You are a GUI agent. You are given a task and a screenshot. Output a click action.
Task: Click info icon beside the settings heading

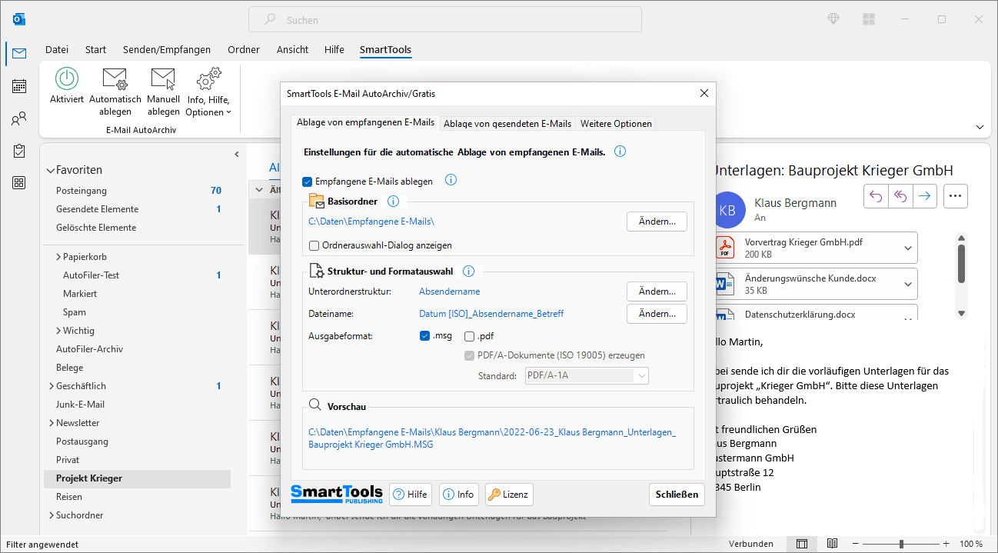tap(620, 152)
